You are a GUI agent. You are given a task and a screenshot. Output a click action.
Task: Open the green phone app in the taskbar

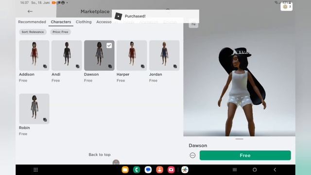pos(137,170)
